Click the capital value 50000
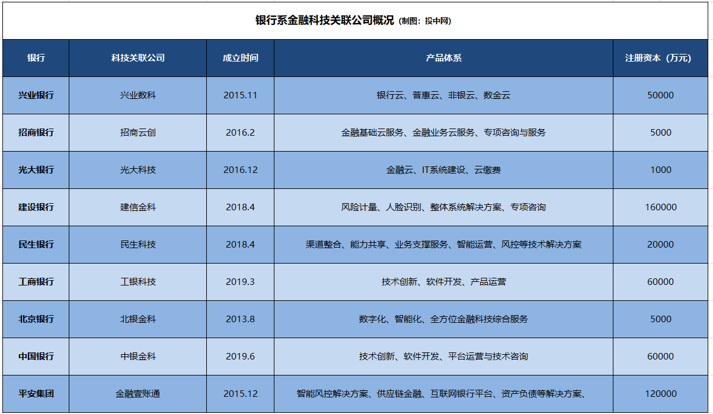The height and width of the screenshot is (414, 713). pyautogui.click(x=661, y=95)
